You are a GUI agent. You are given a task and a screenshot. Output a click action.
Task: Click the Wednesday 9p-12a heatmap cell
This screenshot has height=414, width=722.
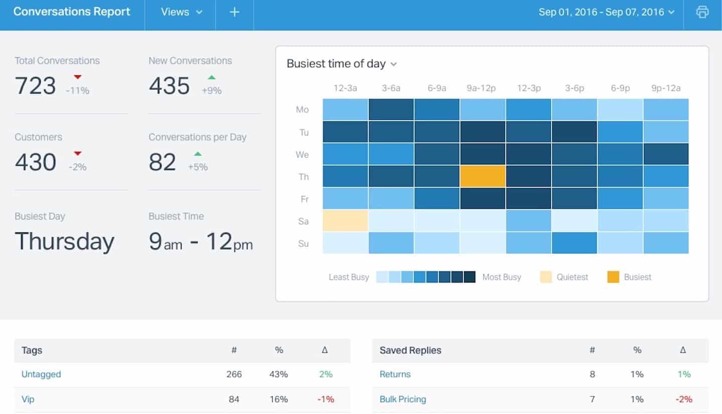coord(666,154)
